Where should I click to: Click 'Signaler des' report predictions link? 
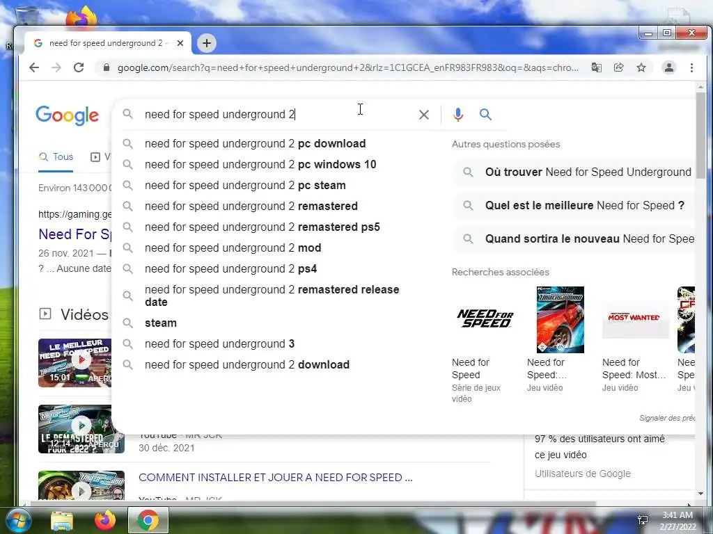(666, 418)
